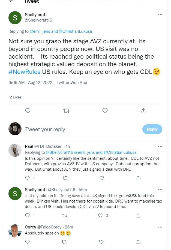
Task: View the 2 Likes list
Action: pos(16,97)
